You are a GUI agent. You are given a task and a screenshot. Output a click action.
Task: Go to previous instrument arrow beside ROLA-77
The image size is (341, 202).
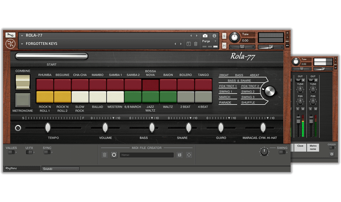191,35
